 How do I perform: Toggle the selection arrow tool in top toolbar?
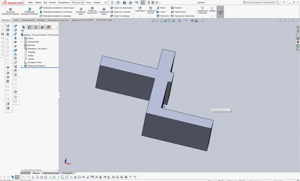[x=142, y=2]
